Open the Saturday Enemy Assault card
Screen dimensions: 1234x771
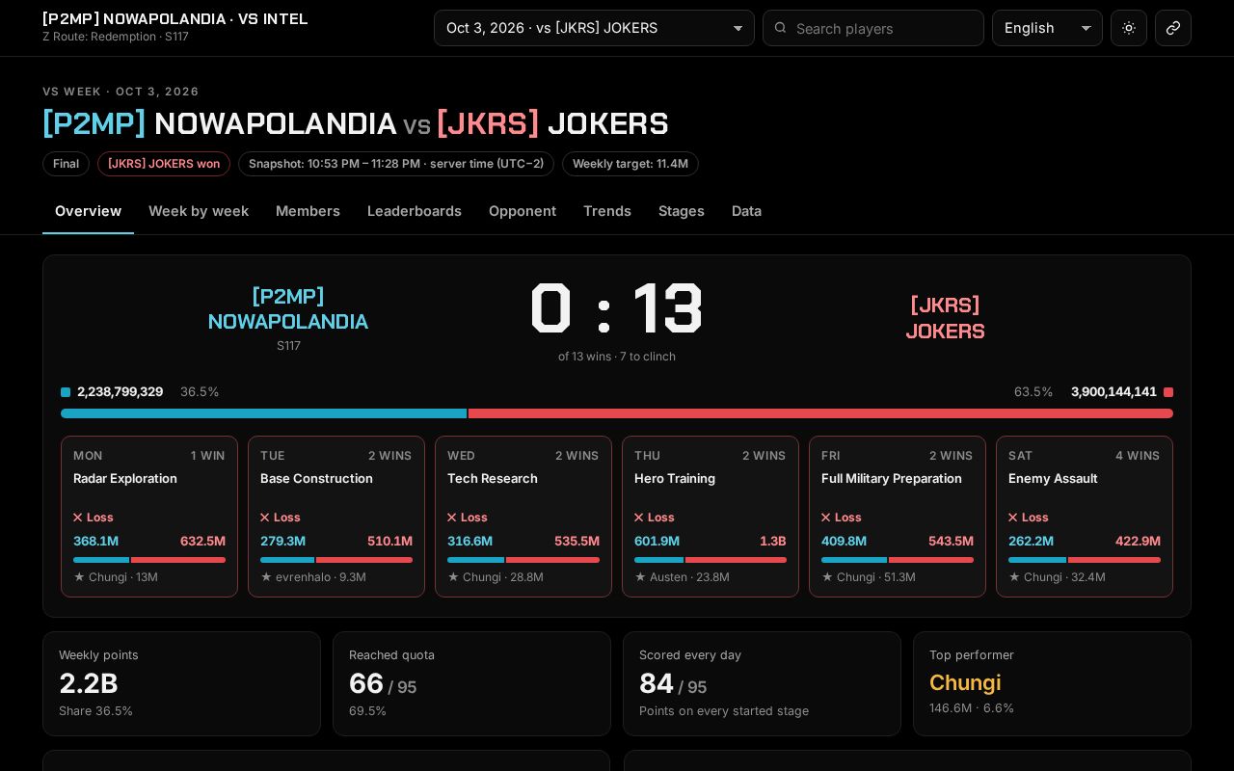pyautogui.click(x=1085, y=517)
